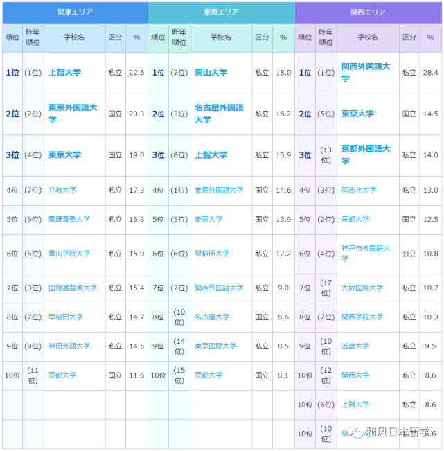The image size is (444, 451).
Task: Open 上智大学 ranked 3位 in 東海エリア
Action: pyautogui.click(x=211, y=154)
